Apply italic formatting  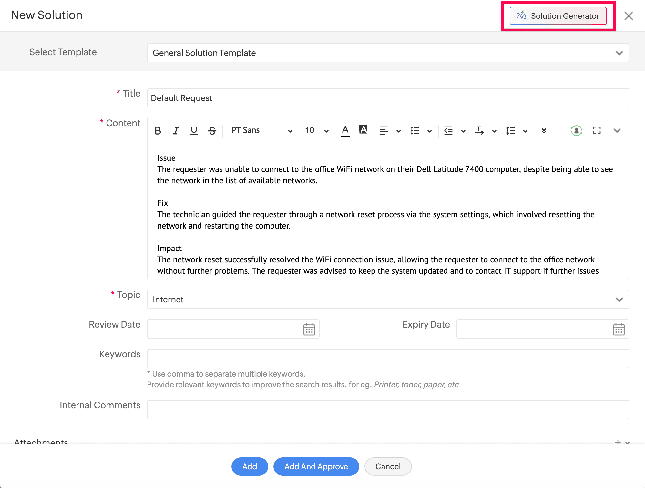click(176, 130)
